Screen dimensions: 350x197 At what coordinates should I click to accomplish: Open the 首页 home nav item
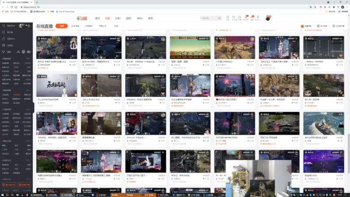point(98,18)
